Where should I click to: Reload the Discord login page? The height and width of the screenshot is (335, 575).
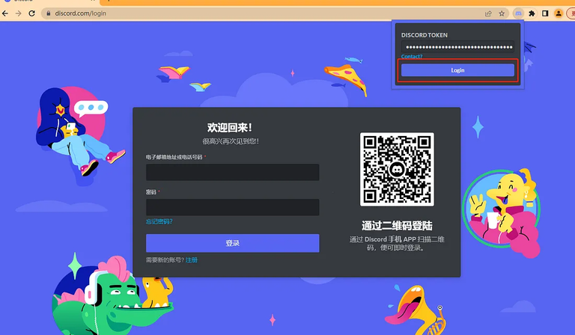pyautogui.click(x=33, y=13)
